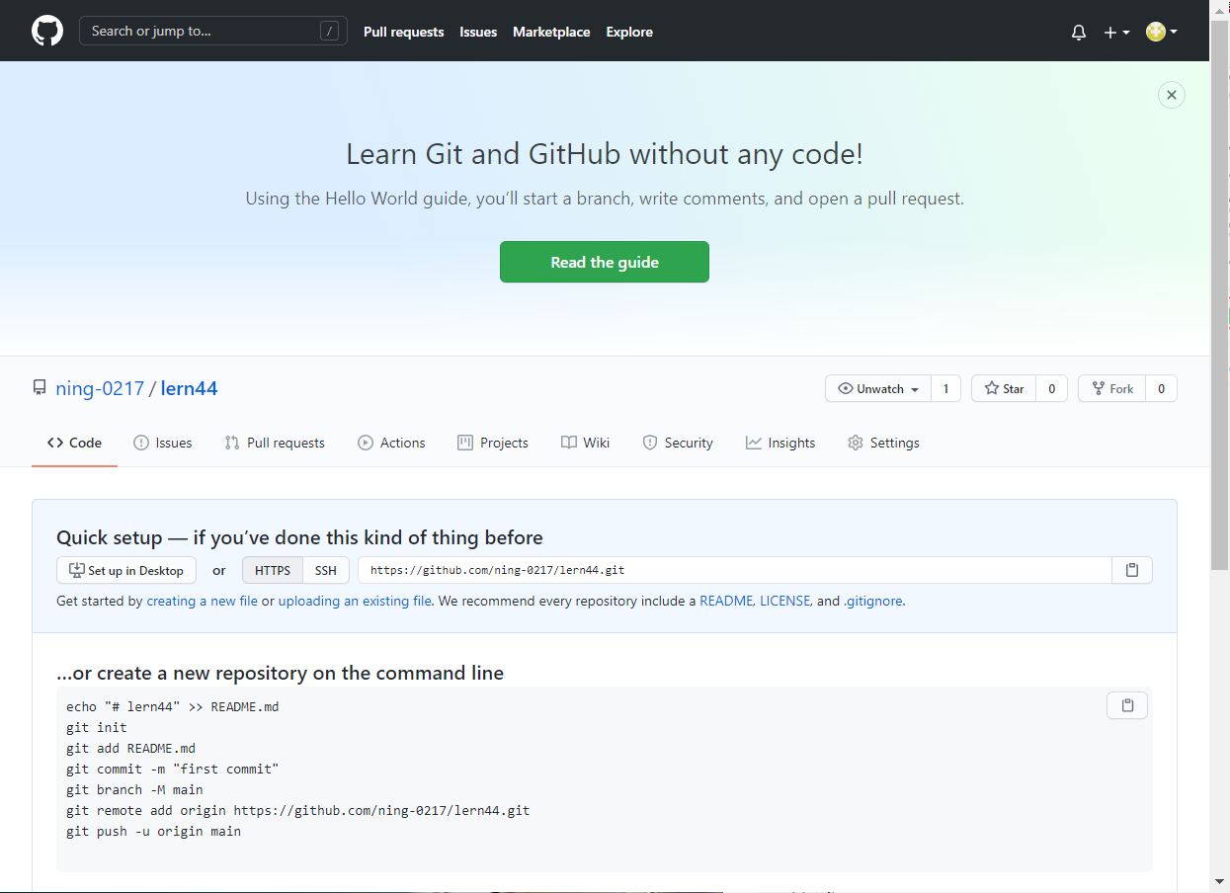Viewport: 1230px width, 893px height.
Task: Click the echo "# lern44" >> README.md line
Action: pyautogui.click(x=173, y=706)
